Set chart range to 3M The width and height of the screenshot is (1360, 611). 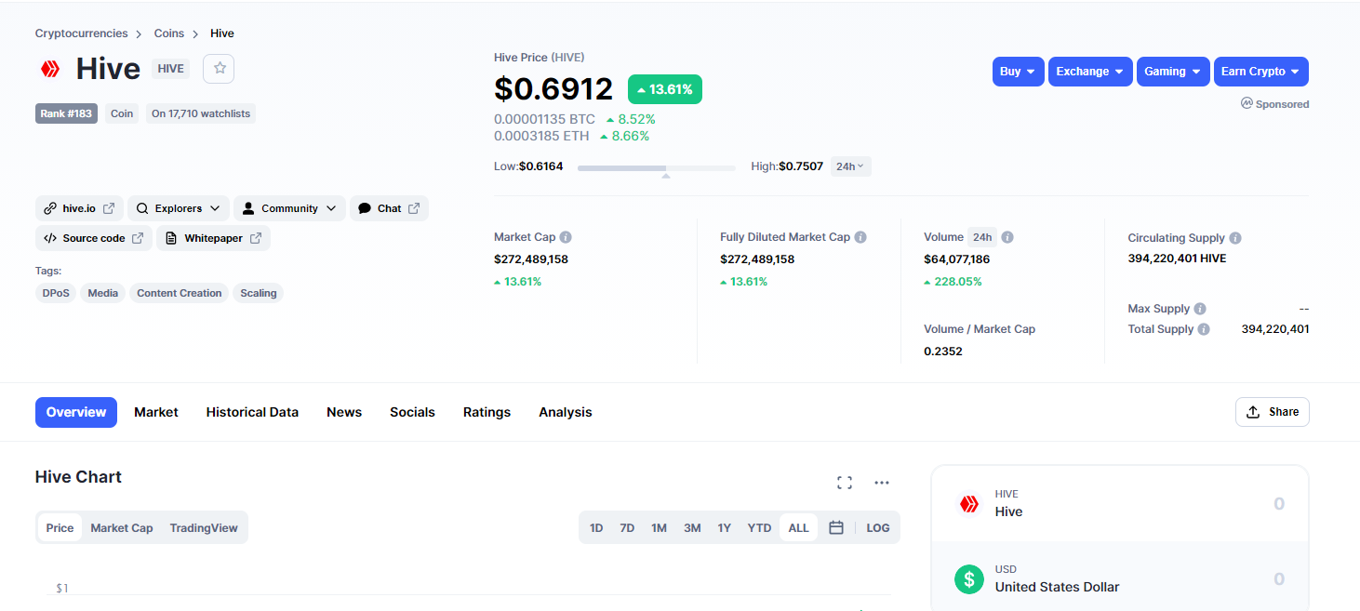point(692,527)
